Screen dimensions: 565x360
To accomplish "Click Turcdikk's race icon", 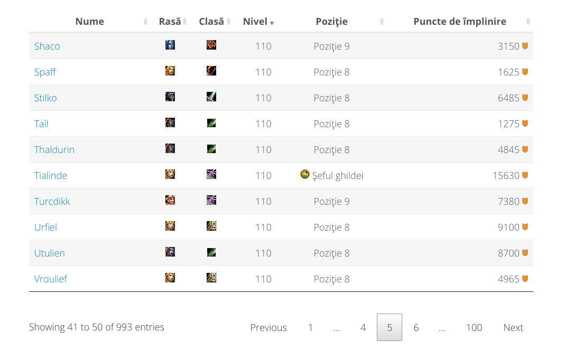I will pos(170,201).
